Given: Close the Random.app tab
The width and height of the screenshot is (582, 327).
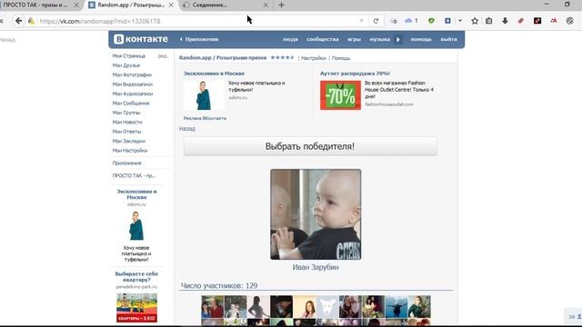Looking at the screenshot, I should (x=171, y=5).
